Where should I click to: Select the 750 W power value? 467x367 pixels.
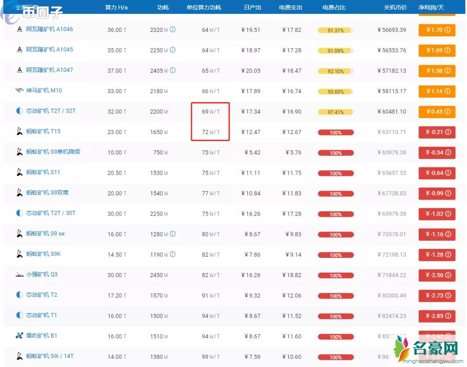[160, 152]
